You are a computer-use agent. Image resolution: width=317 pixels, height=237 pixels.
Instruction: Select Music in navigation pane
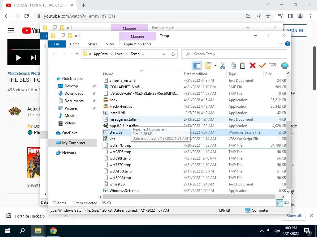[x=70, y=116]
